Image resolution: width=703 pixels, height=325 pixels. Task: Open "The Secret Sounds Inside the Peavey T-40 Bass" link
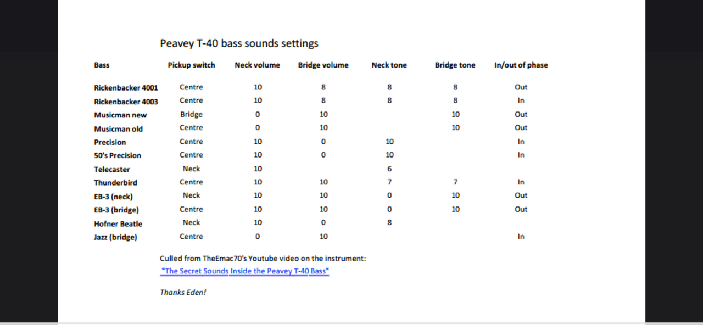[x=244, y=271]
